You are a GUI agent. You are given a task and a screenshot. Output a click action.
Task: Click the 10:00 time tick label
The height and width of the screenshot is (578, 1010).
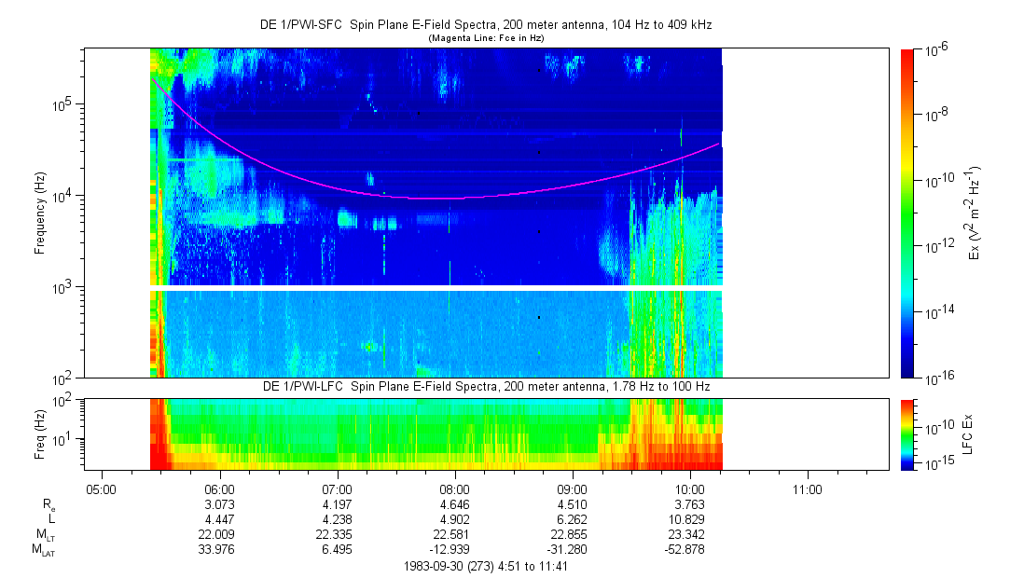(x=689, y=489)
